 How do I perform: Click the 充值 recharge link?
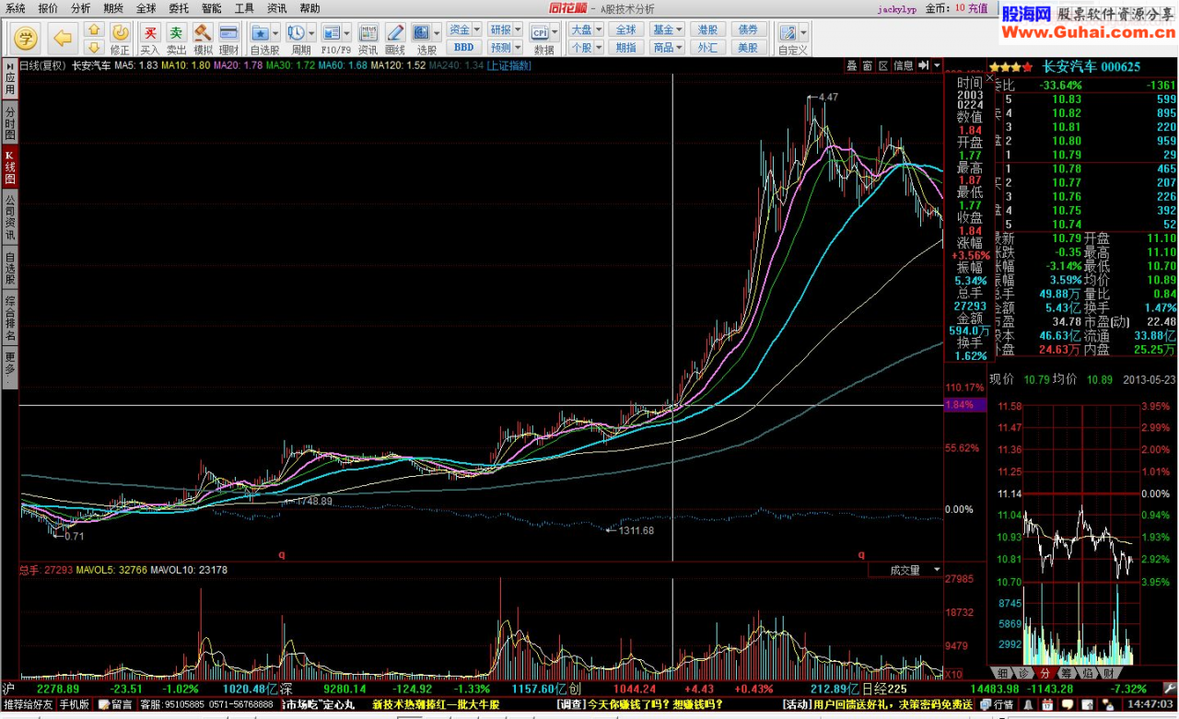pyautogui.click(x=978, y=8)
